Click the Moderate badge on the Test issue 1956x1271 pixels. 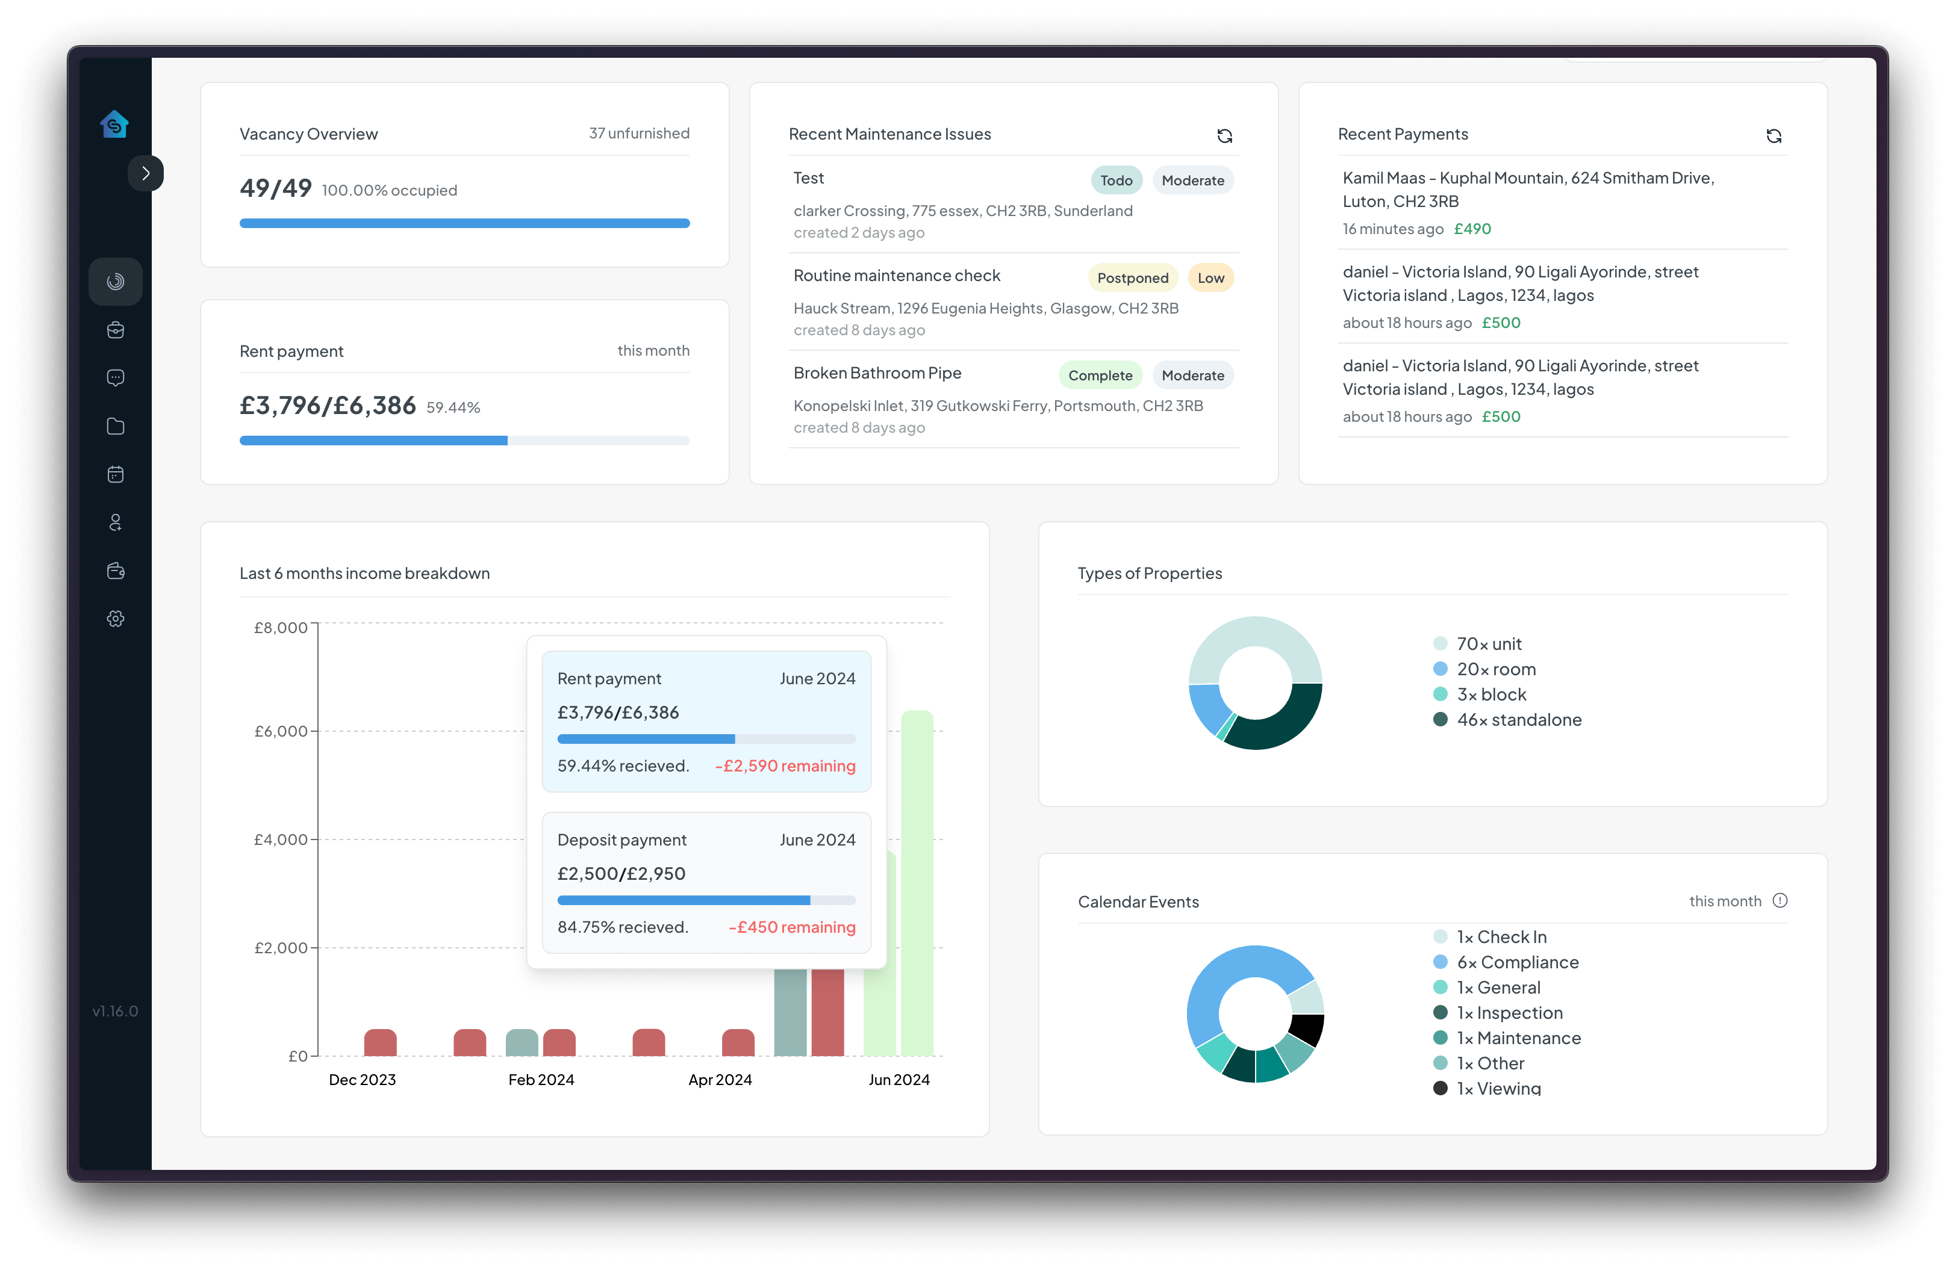(1192, 181)
